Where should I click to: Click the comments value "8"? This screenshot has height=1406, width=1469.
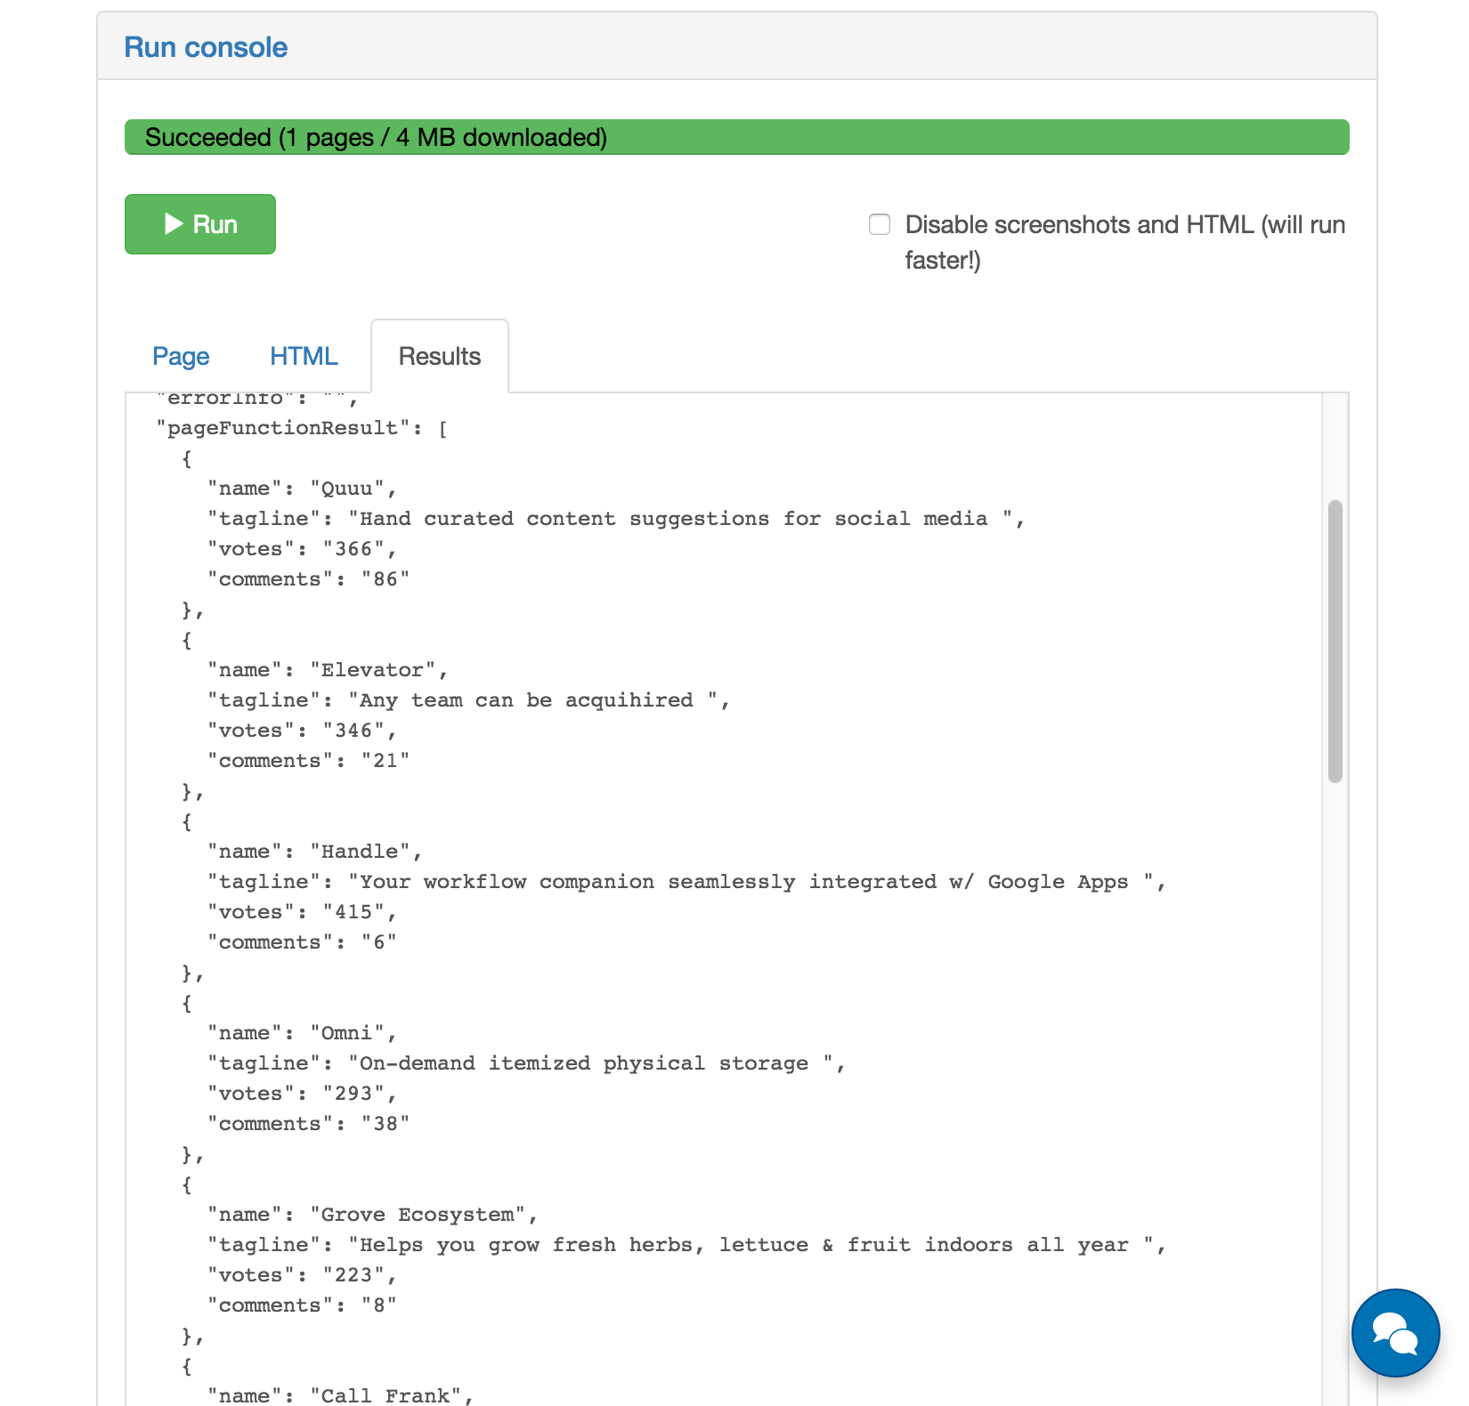point(378,1305)
